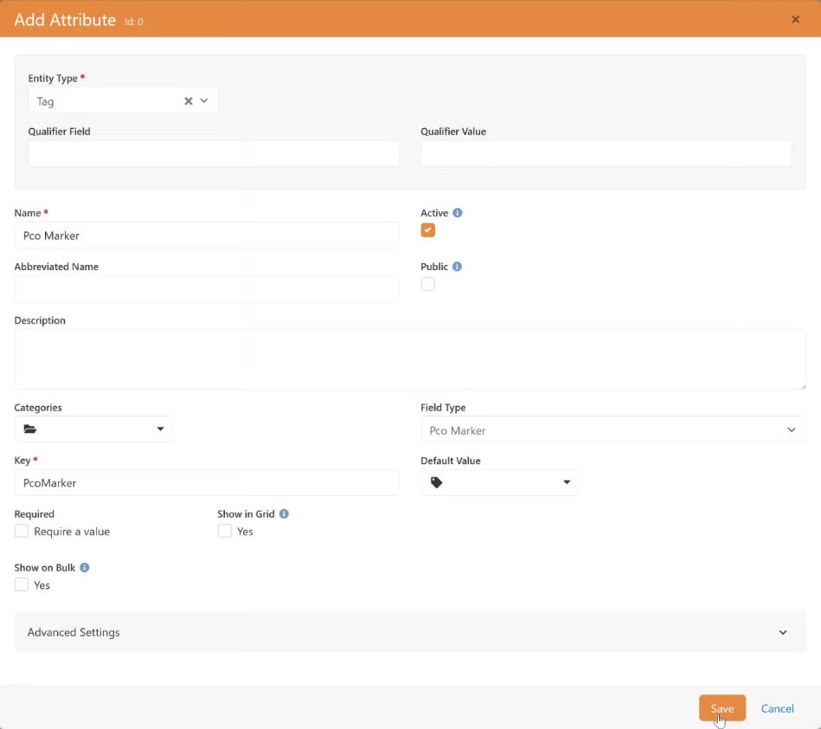Click the Cancel link
Screen dimensions: 821x729
pyautogui.click(x=777, y=708)
